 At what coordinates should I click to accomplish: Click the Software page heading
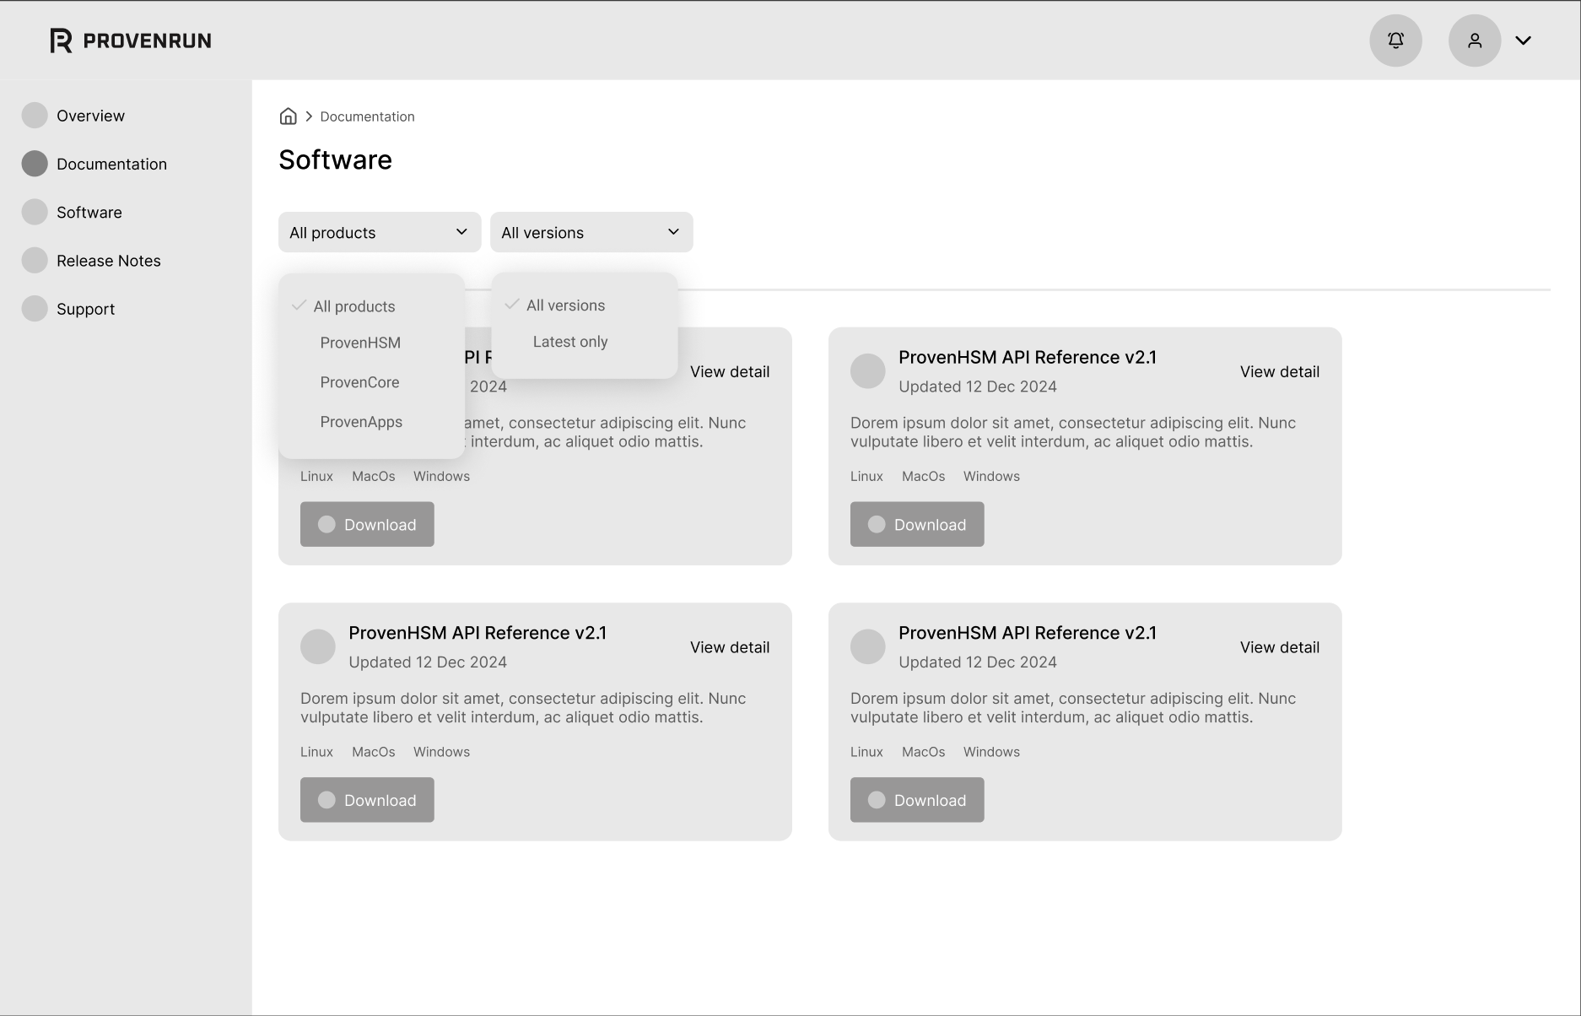pos(335,159)
